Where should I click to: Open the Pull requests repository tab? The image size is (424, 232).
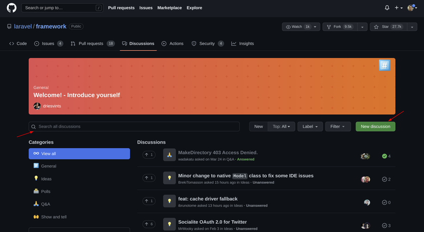click(93, 44)
